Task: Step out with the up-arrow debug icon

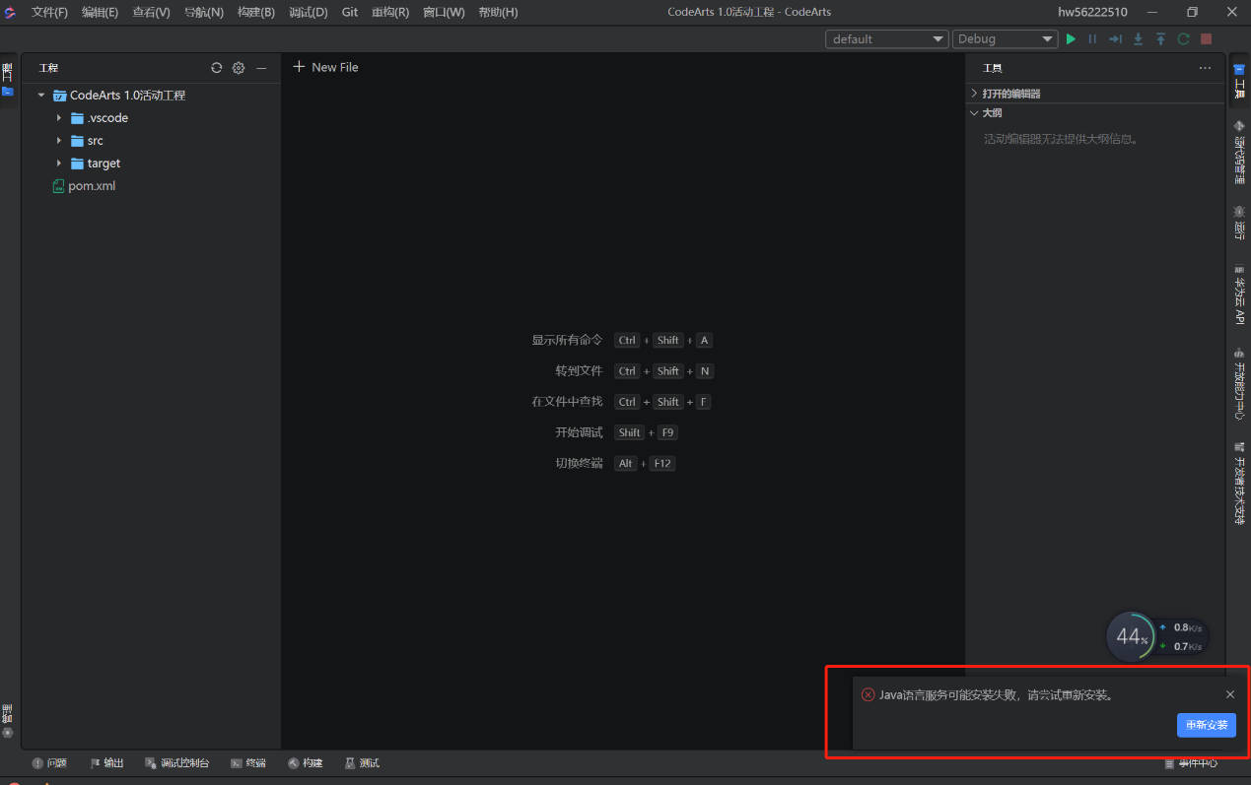Action: click(1160, 39)
